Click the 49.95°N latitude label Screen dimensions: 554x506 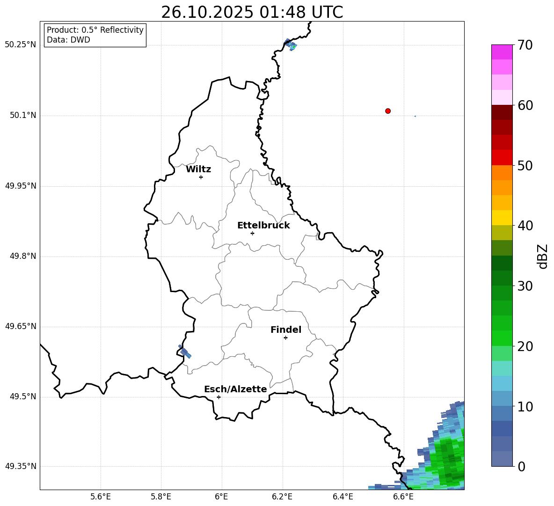point(21,186)
